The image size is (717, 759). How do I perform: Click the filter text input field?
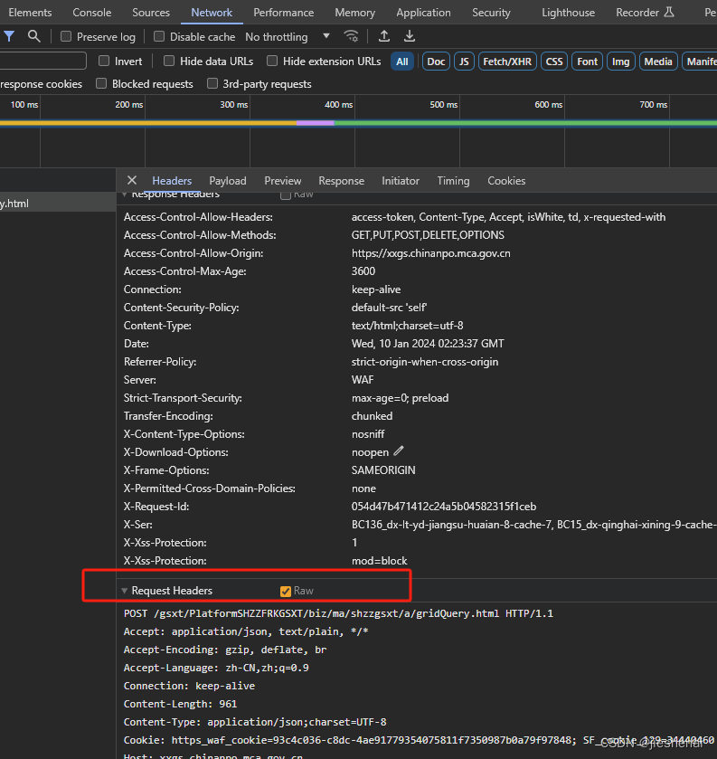42,61
